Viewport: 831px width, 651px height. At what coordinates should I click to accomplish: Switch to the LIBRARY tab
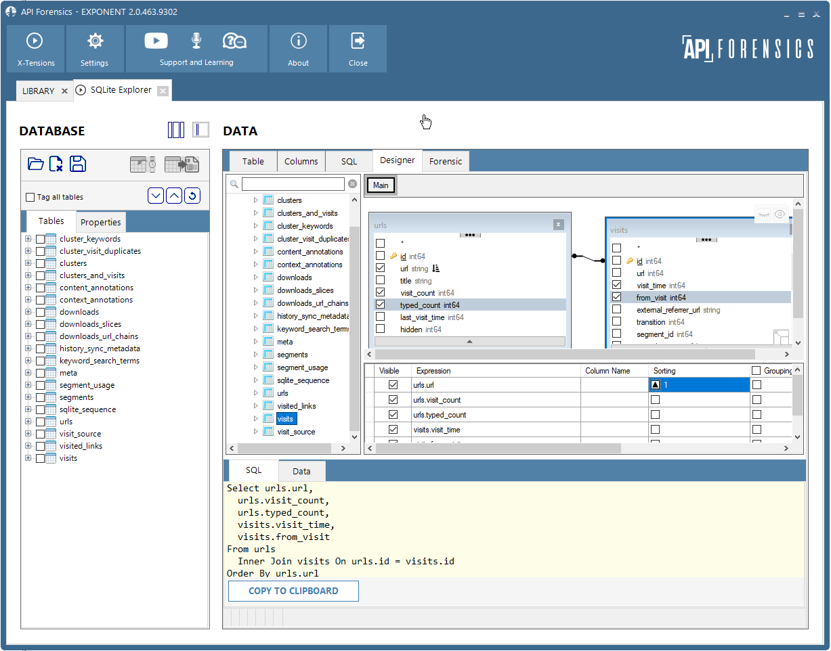[39, 91]
